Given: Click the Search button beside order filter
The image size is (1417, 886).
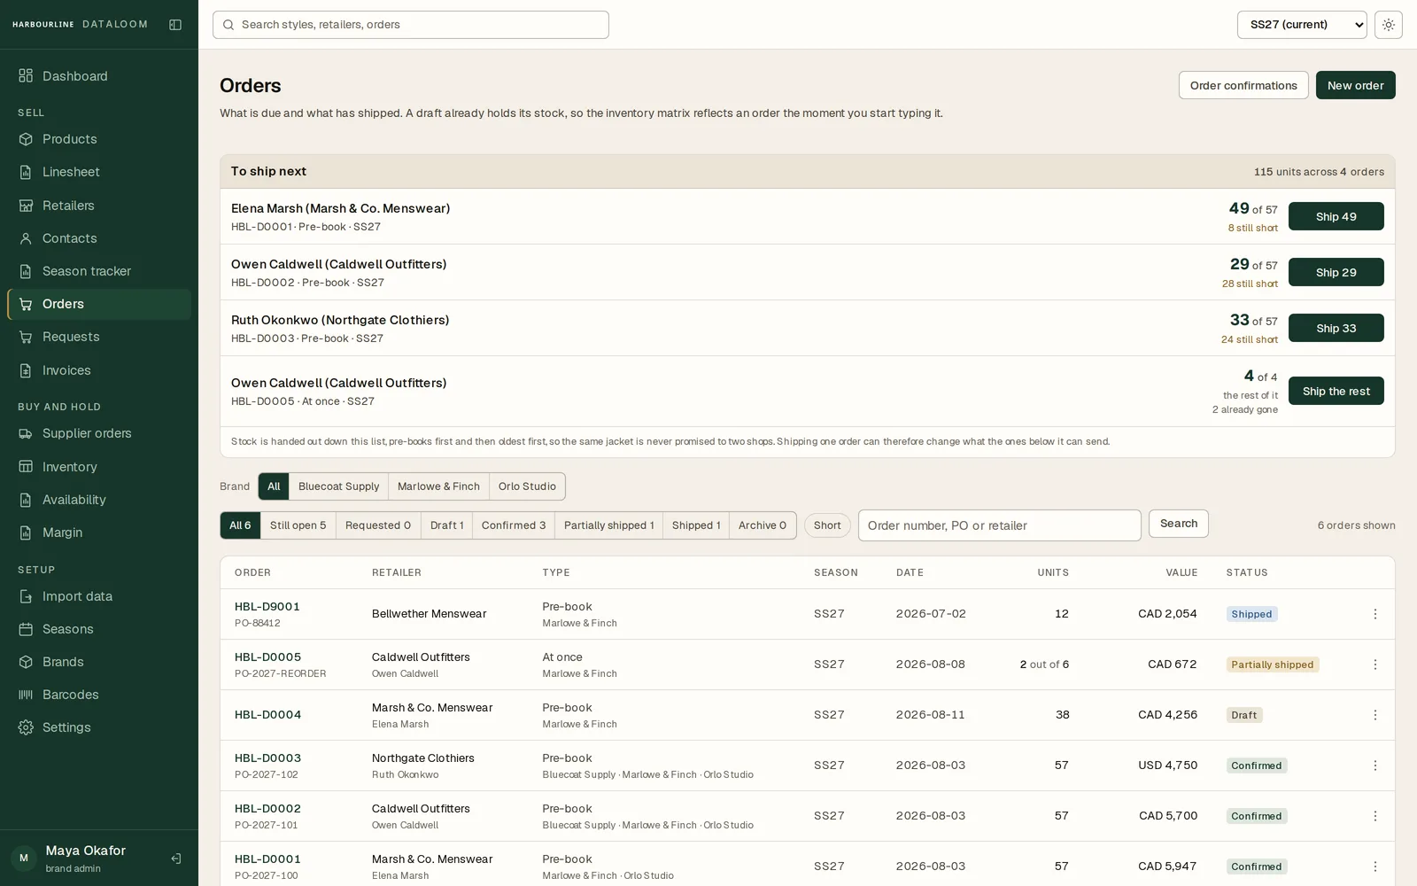Looking at the screenshot, I should pos(1179,524).
